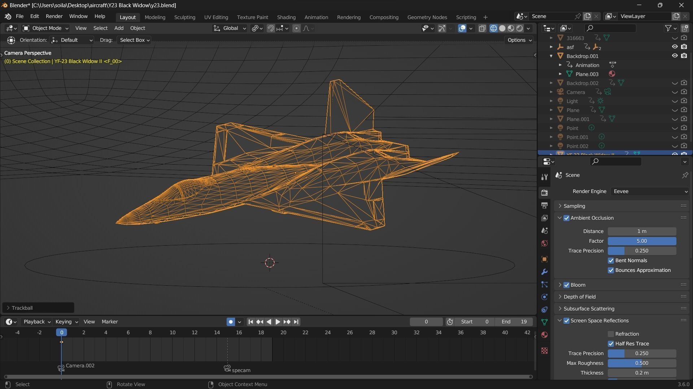The image size is (693, 389).
Task: Switch to the Shading workspace tab
Action: (286, 17)
